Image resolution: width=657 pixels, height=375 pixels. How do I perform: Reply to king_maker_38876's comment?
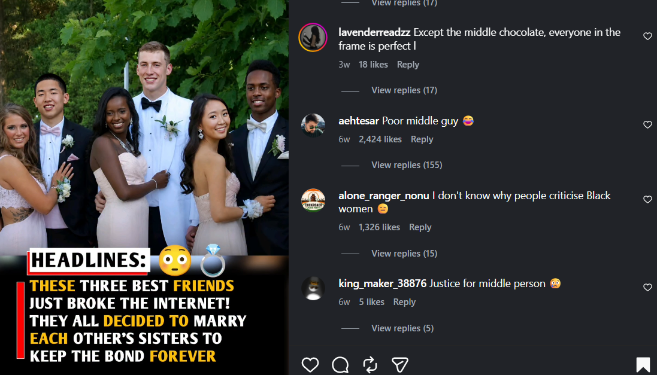click(404, 302)
